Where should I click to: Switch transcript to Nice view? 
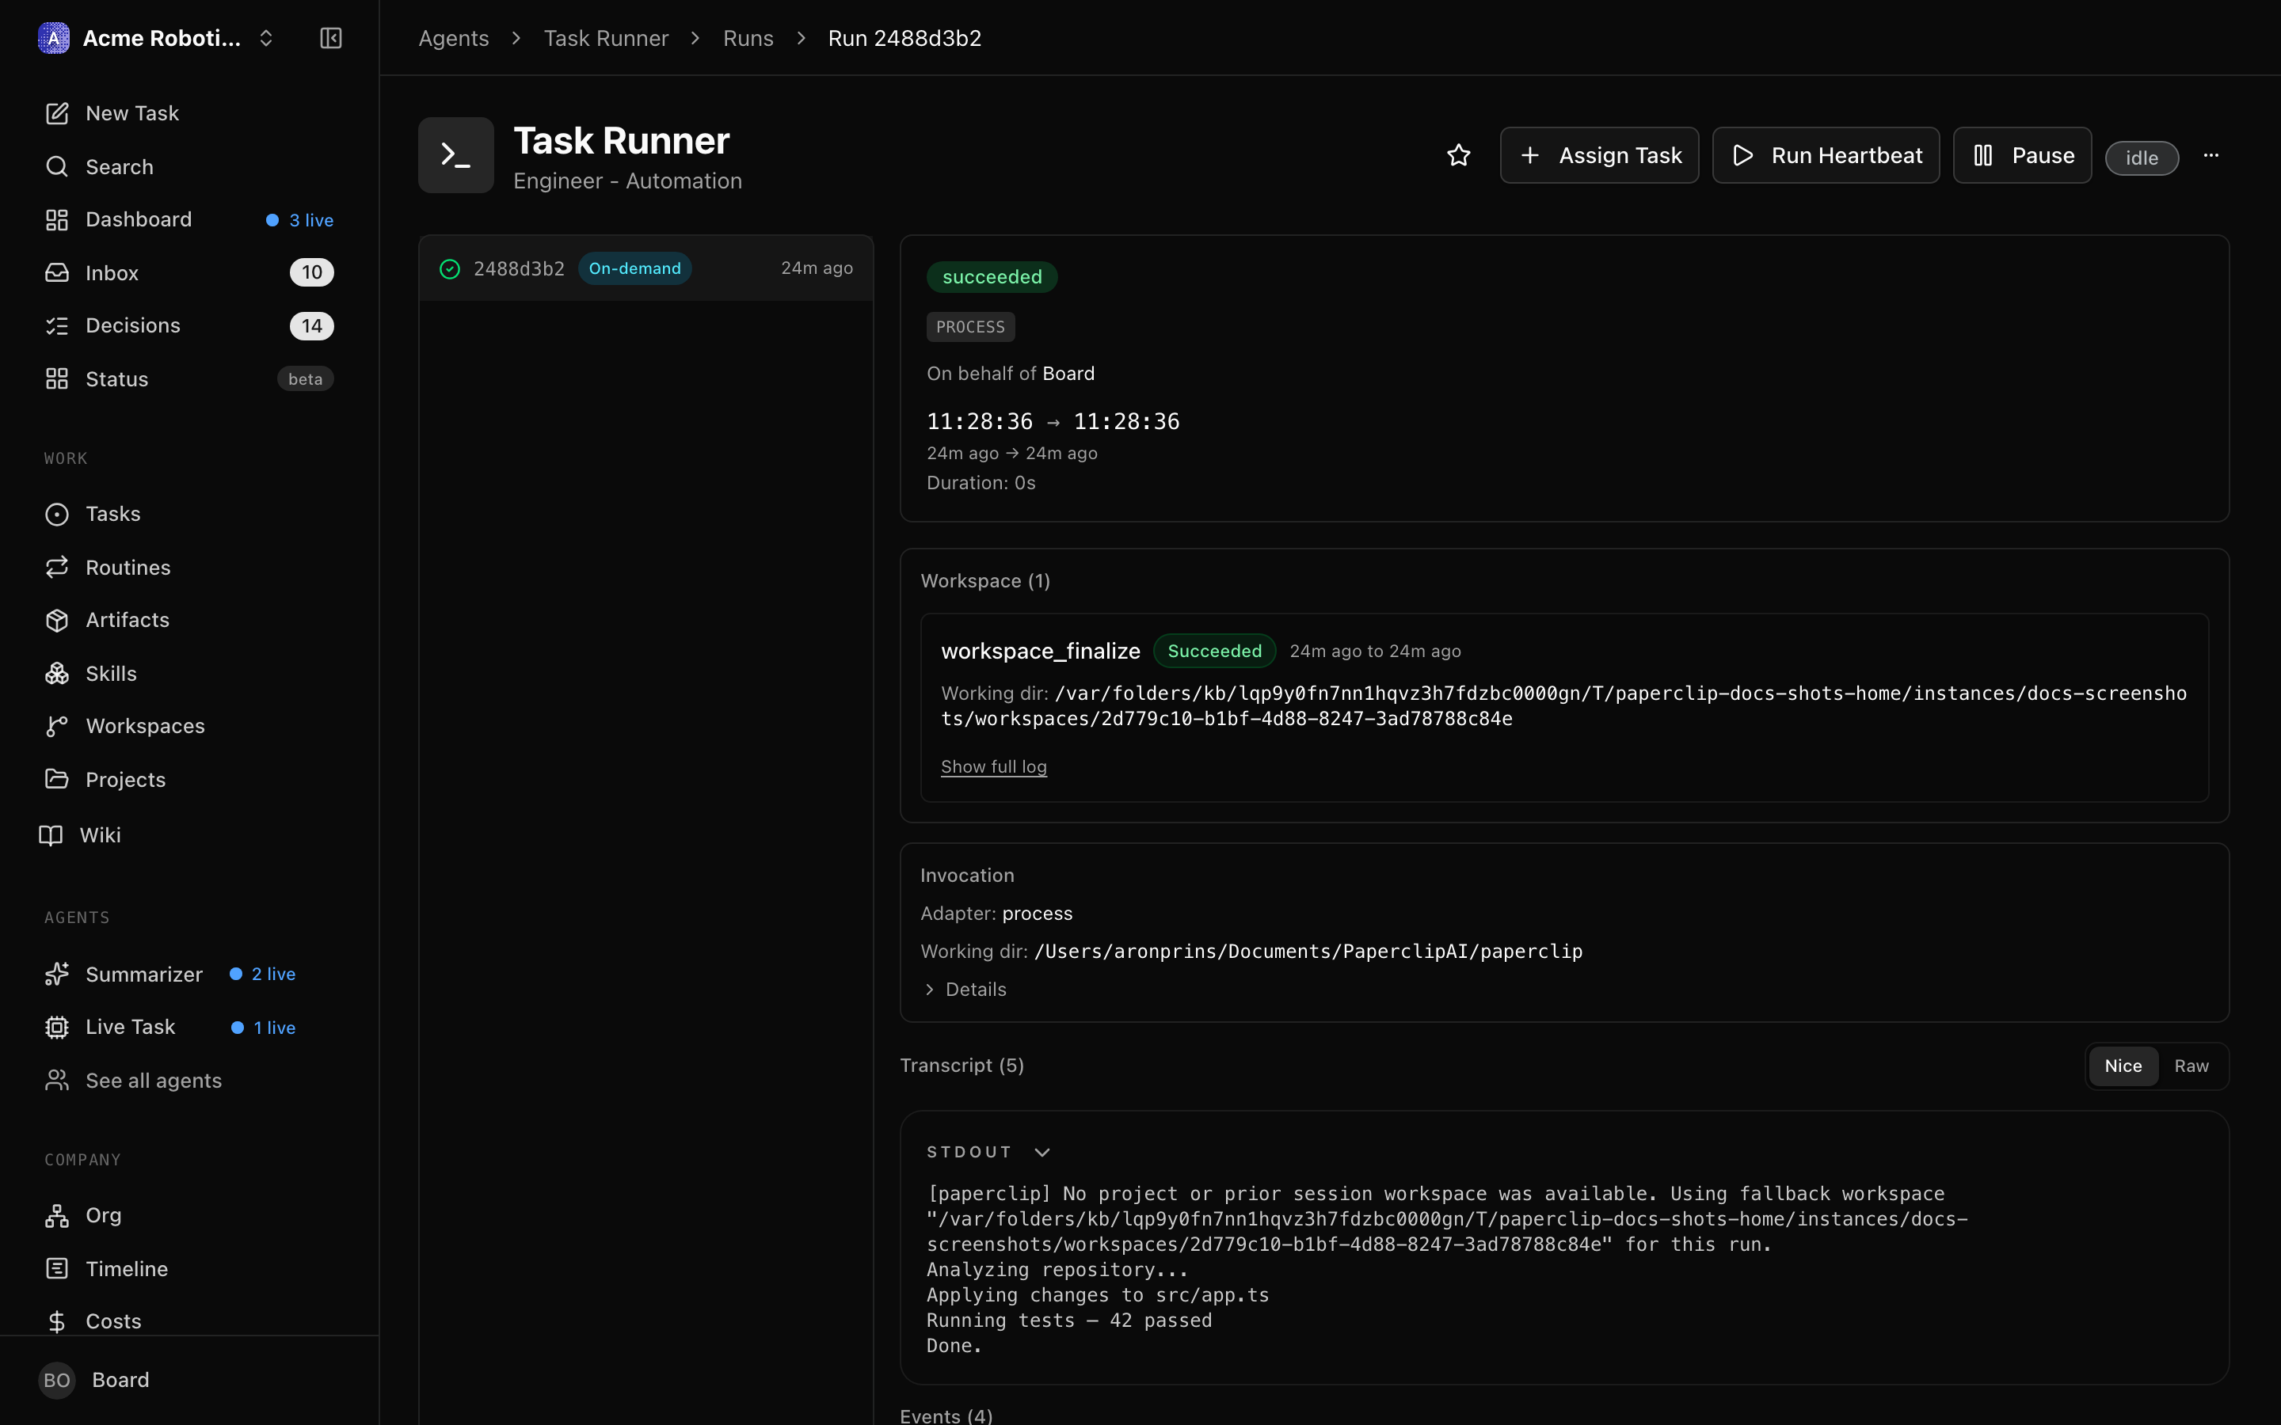click(2123, 1066)
